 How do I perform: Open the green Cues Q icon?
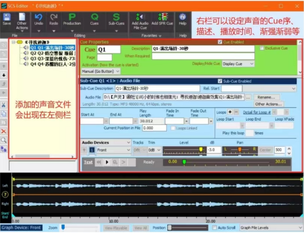pyautogui.click(x=94, y=17)
